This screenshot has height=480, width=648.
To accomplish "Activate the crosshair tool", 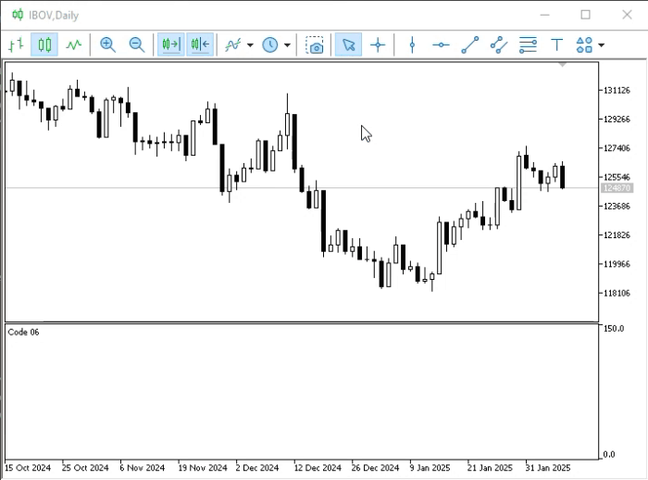I will [378, 44].
